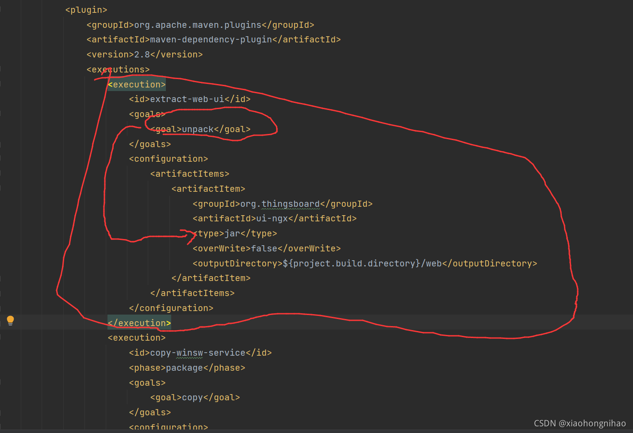Click the <artifactId>ui-ngx</artifactId> line
This screenshot has height=433, width=633.
coord(275,218)
